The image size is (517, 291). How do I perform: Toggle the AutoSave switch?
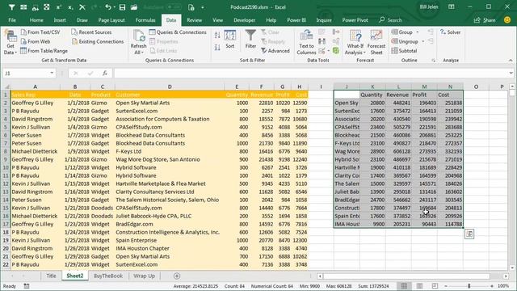coord(174,7)
